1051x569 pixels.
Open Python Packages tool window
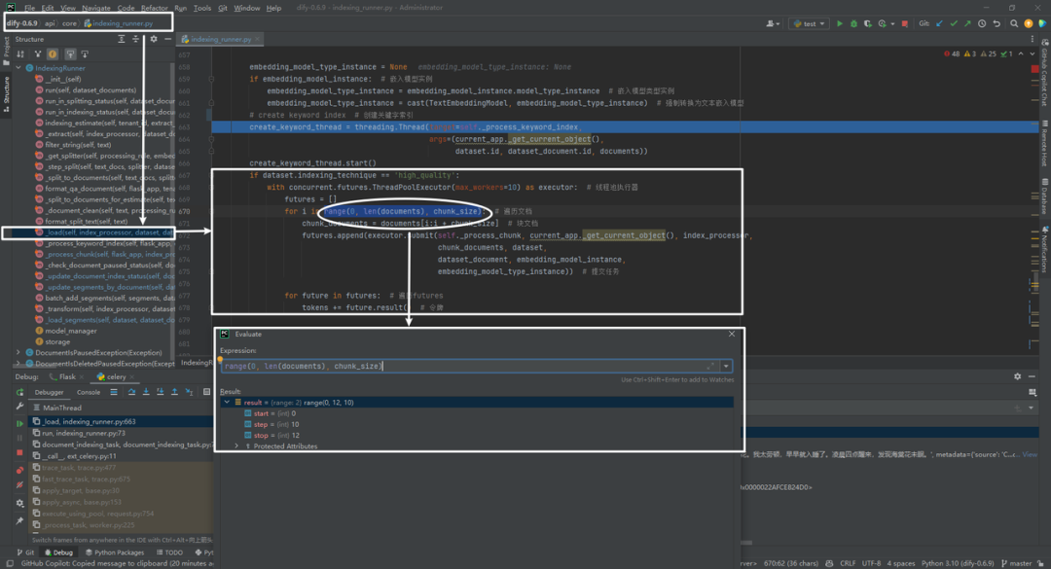(x=115, y=552)
